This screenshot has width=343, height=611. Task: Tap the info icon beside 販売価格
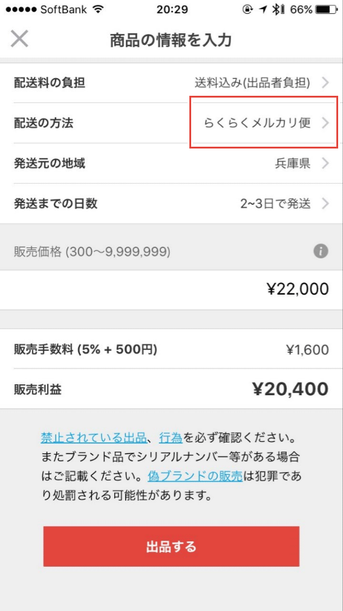(321, 252)
